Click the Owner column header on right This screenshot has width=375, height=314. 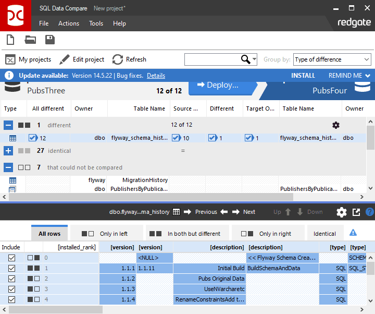click(355, 108)
